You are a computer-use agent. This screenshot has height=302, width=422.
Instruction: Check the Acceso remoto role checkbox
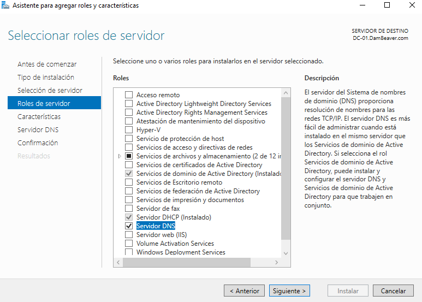tap(129, 94)
